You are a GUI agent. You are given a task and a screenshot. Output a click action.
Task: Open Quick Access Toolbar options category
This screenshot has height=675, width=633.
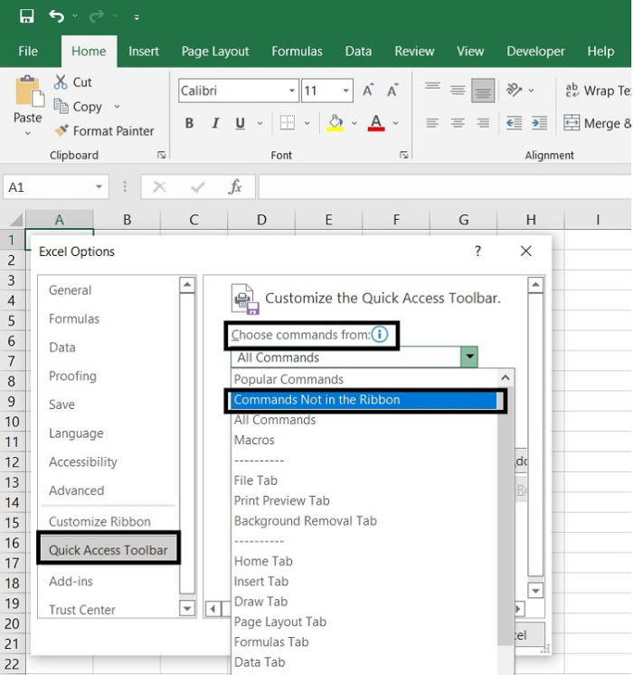tap(108, 550)
